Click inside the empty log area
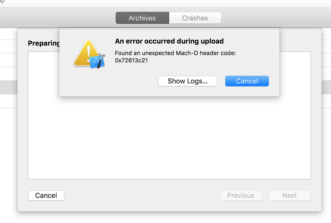This screenshot has width=331, height=223. [169, 138]
